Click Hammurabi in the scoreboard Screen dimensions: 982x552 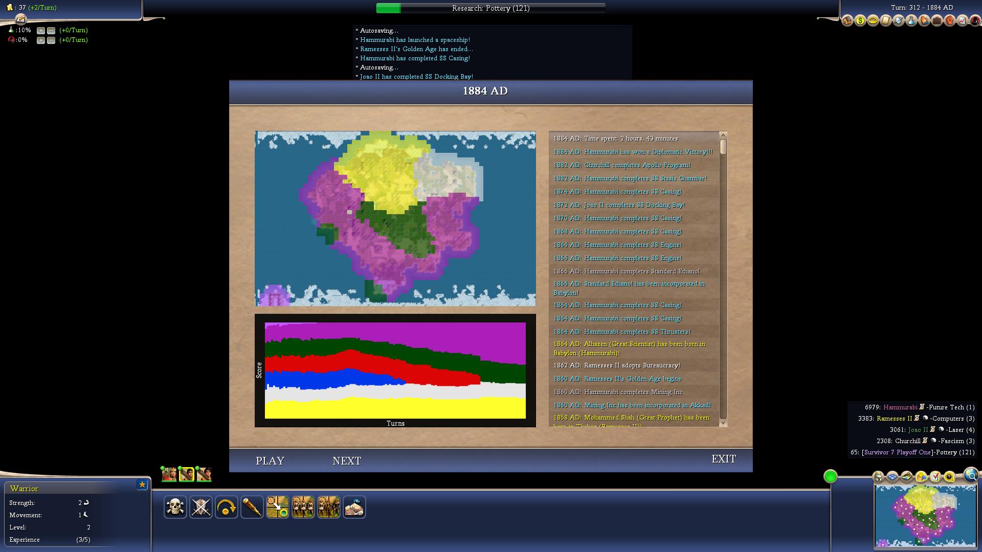[x=900, y=407]
